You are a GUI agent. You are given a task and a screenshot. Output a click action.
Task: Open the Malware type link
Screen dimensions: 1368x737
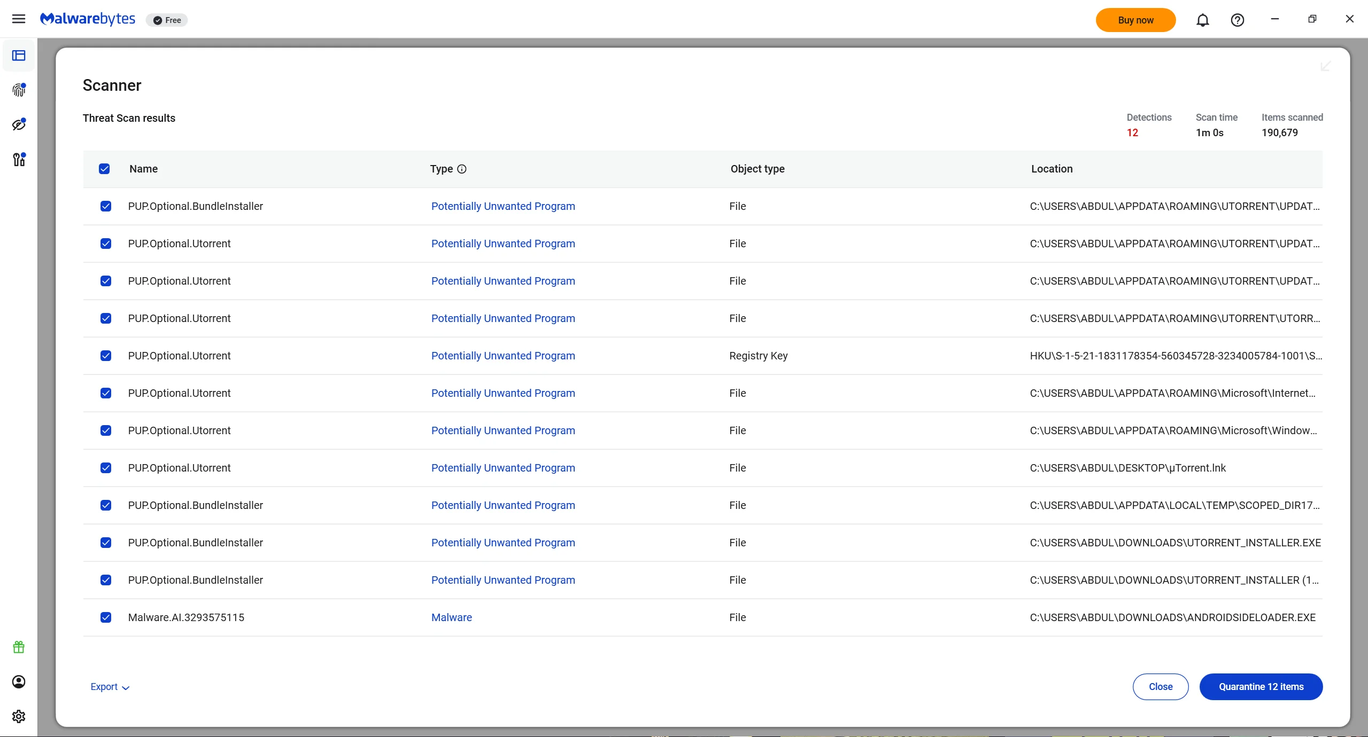451,617
